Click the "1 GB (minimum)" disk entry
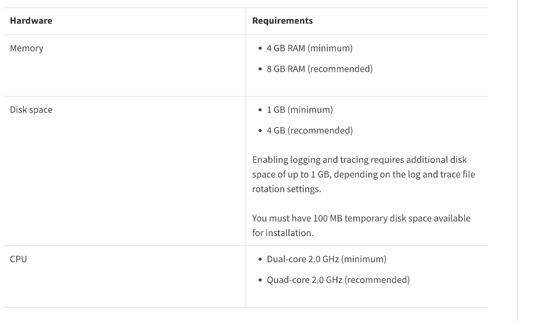Image resolution: width=541 pixels, height=322 pixels. point(299,110)
